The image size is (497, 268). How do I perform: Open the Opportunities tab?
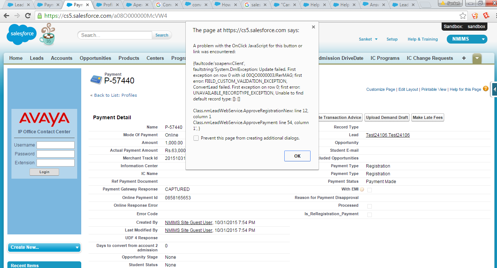pyautogui.click(x=95, y=58)
